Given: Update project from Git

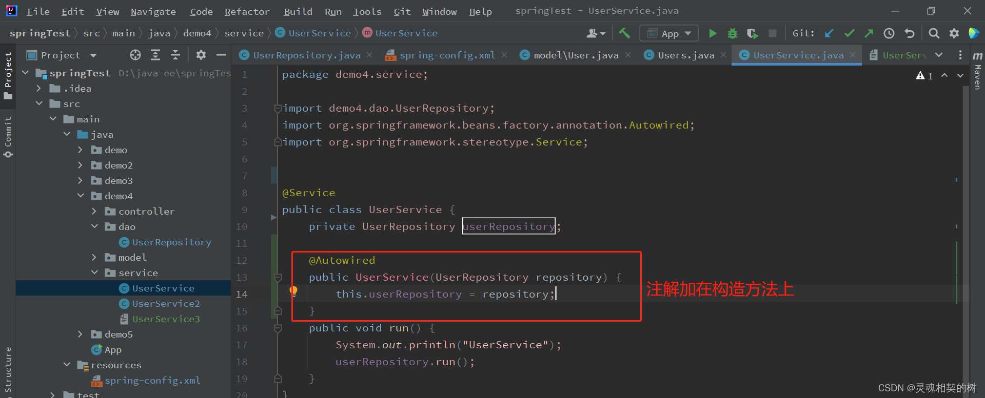Looking at the screenshot, I should (829, 33).
